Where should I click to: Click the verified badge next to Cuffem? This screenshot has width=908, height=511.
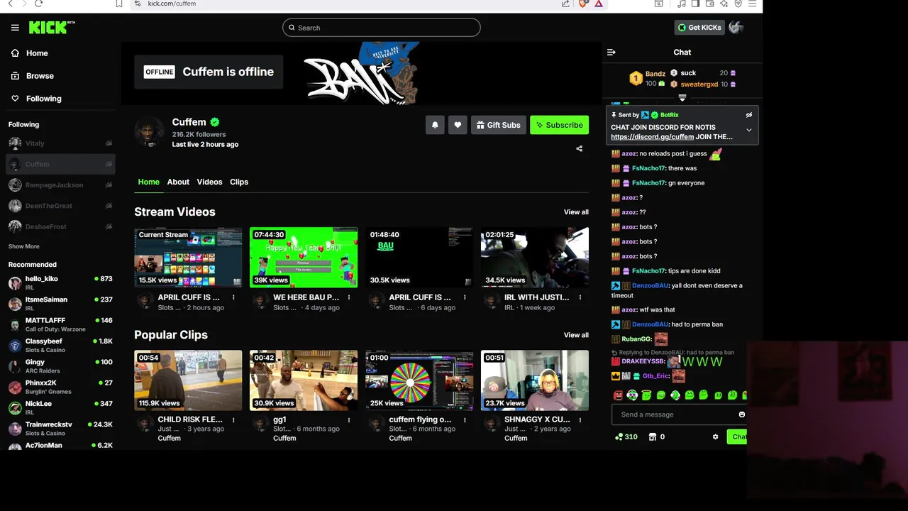coord(215,122)
